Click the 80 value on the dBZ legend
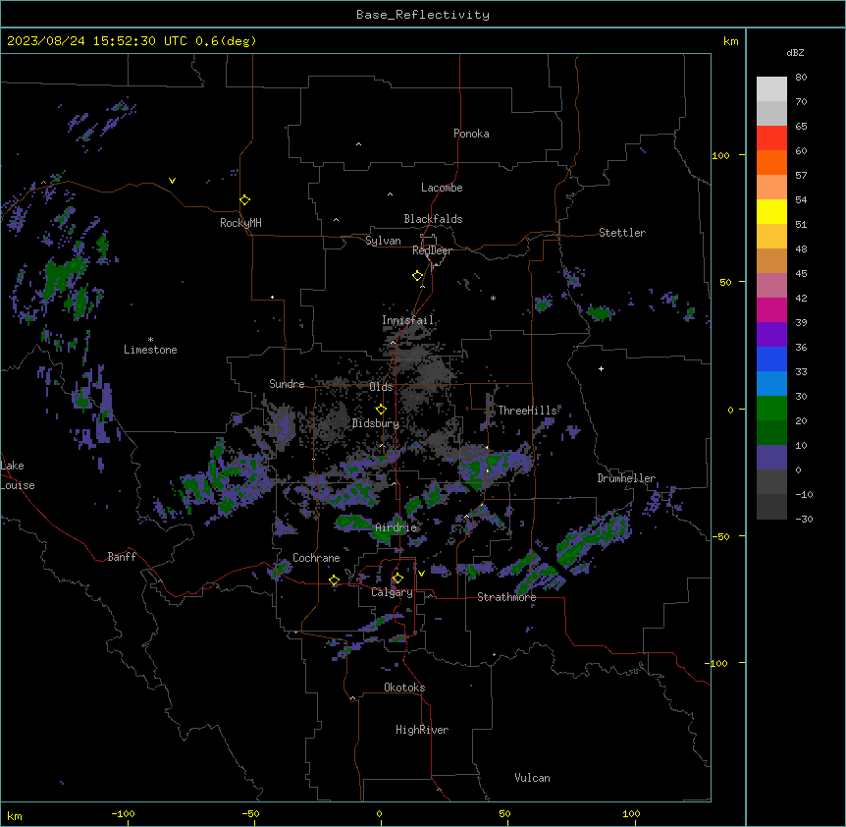Viewport: 846px width, 827px height. tap(801, 78)
